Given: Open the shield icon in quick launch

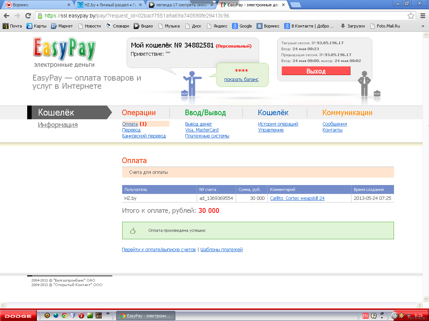Looking at the screenshot, I should (73, 315).
